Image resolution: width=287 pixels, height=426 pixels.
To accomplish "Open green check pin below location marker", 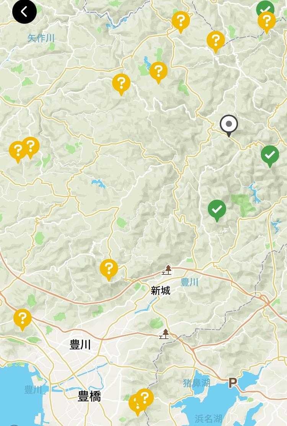I will [x=270, y=156].
